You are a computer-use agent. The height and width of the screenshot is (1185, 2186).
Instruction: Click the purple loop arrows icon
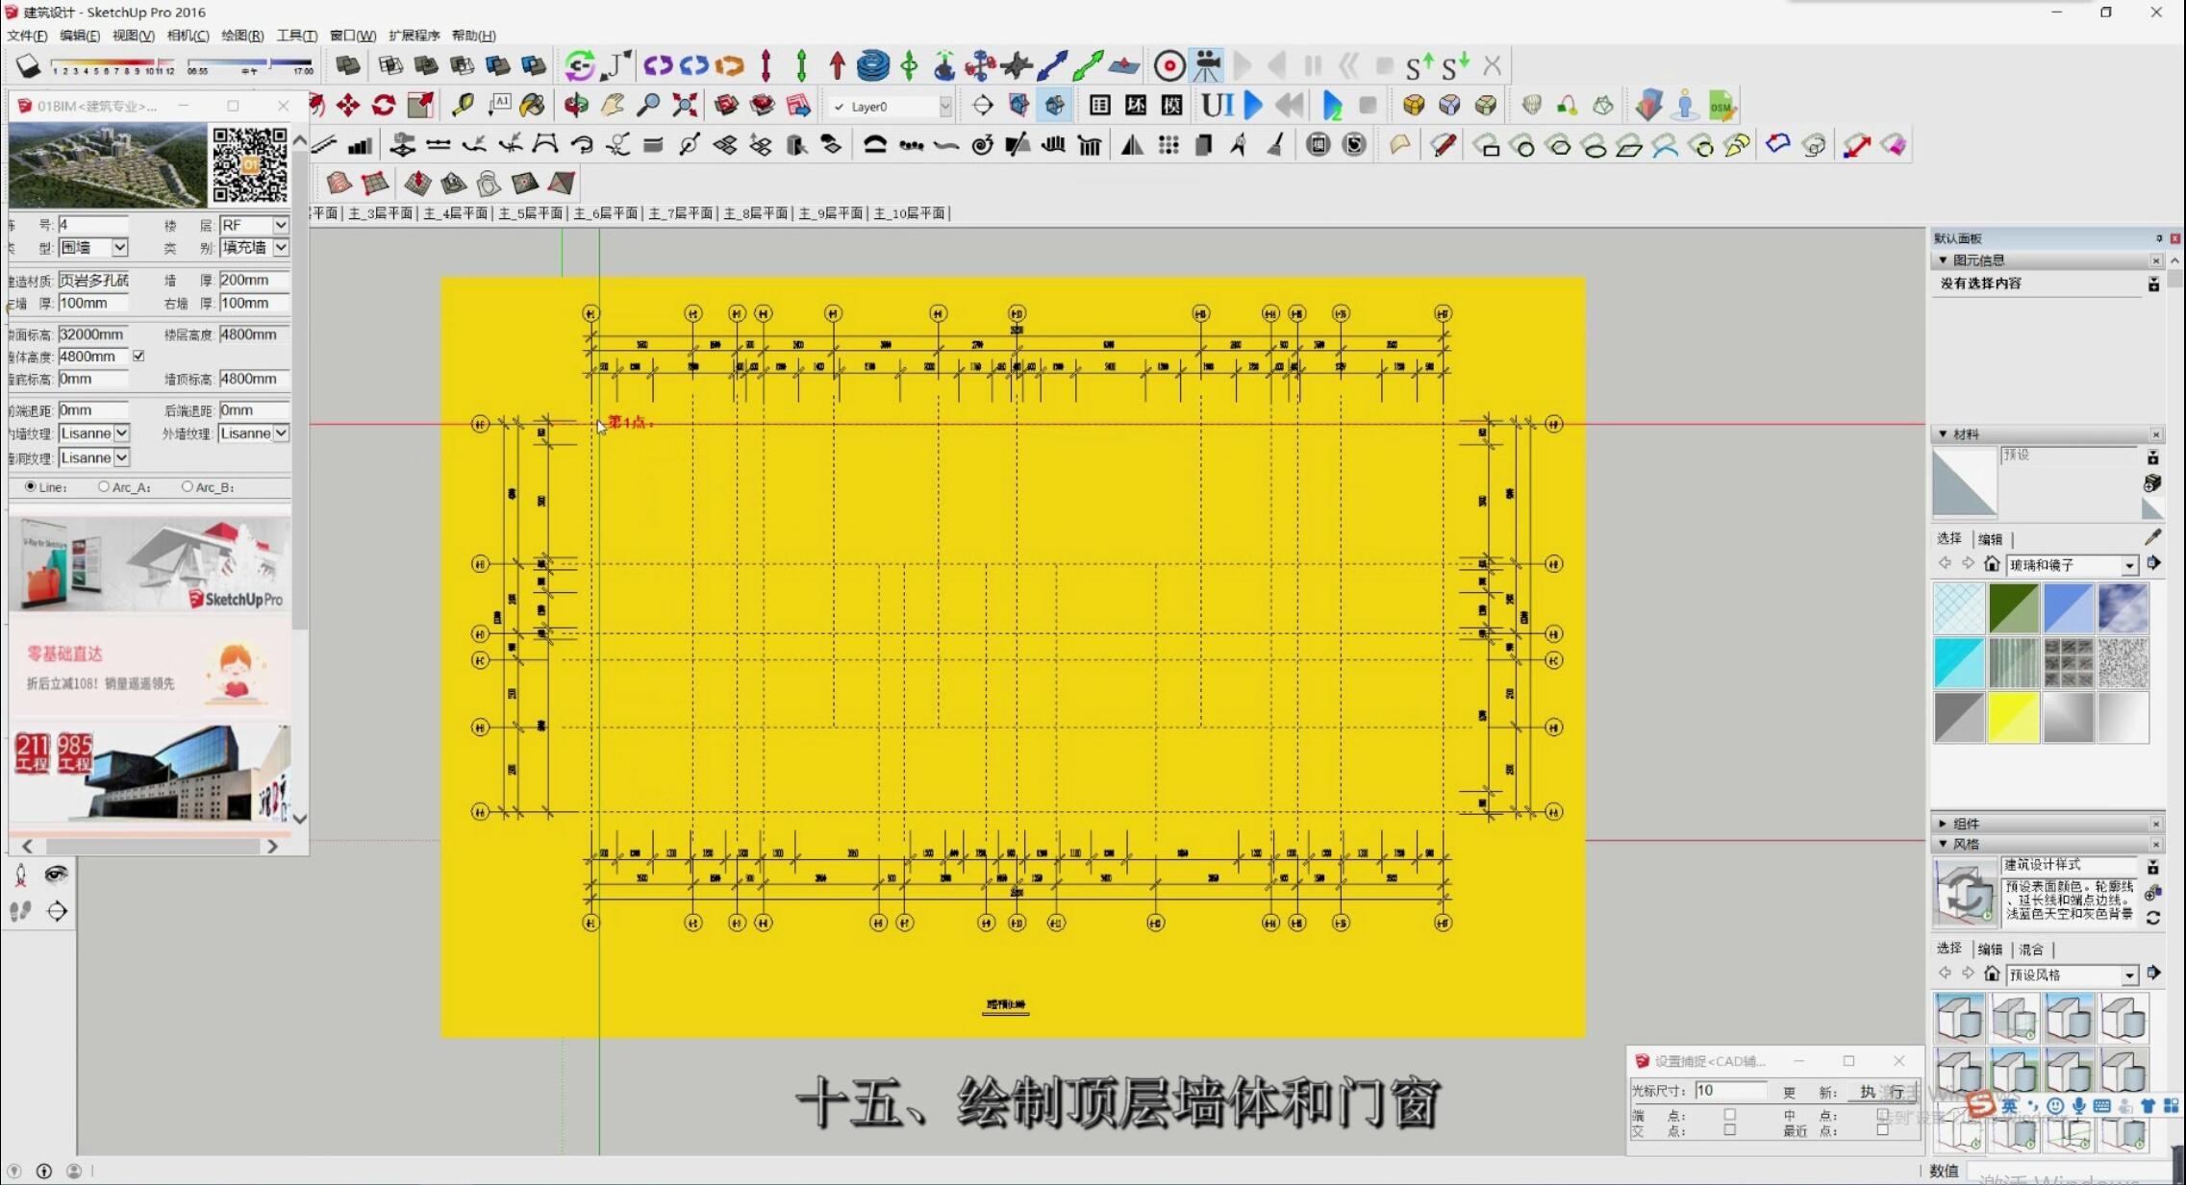pos(658,66)
